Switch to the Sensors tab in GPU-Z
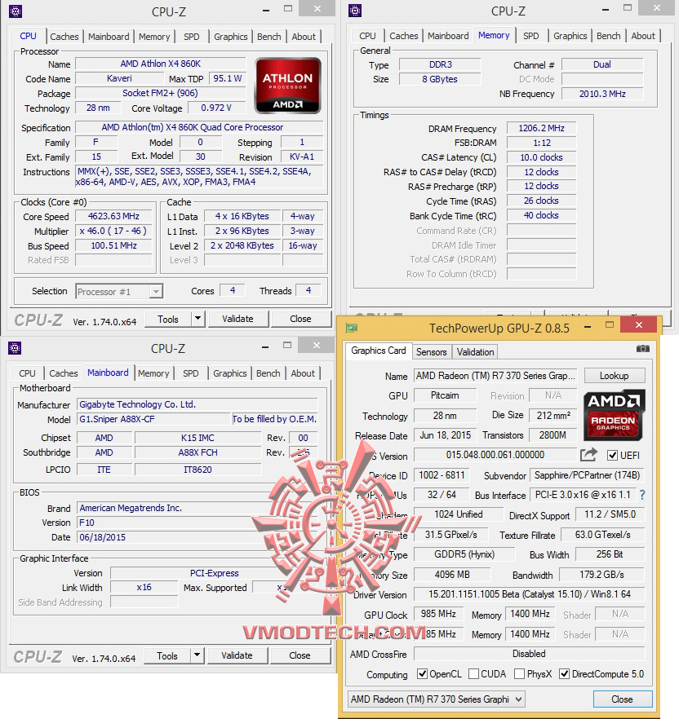 [x=432, y=352]
